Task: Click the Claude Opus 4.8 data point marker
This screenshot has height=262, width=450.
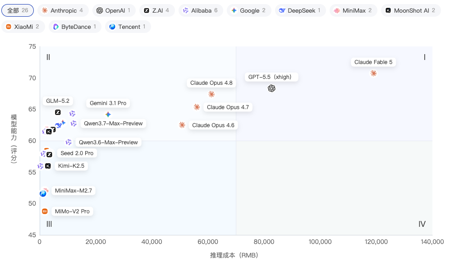Action: [x=211, y=94]
